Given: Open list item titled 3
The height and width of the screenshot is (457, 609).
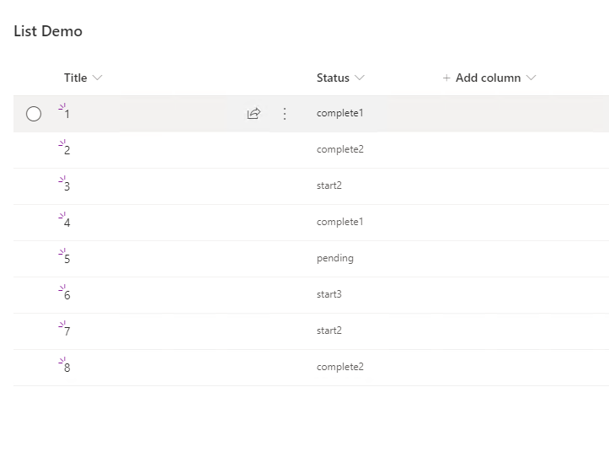Looking at the screenshot, I should pos(67,186).
